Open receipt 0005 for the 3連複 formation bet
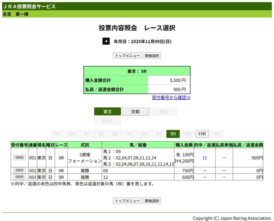Screen dimensions: 274x221 coord(20,158)
